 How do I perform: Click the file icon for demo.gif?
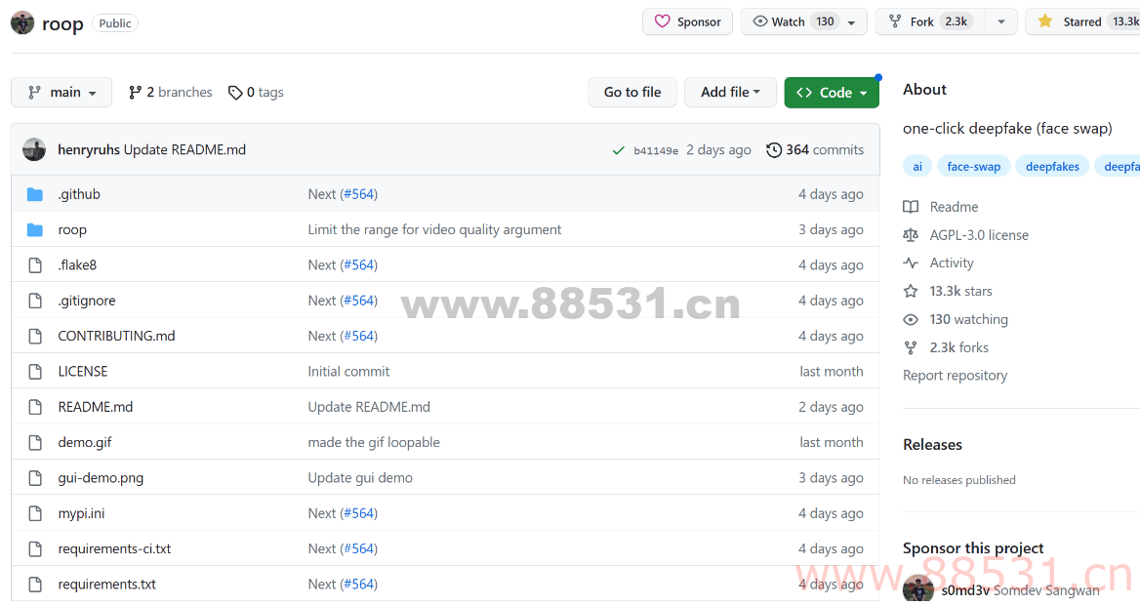point(35,442)
